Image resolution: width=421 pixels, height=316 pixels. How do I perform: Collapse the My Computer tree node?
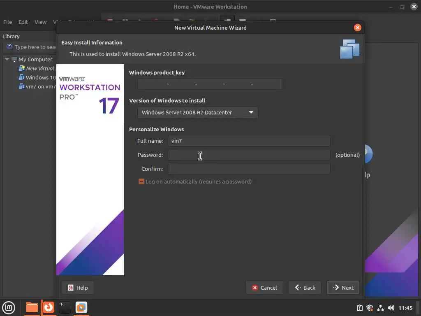(x=7, y=59)
